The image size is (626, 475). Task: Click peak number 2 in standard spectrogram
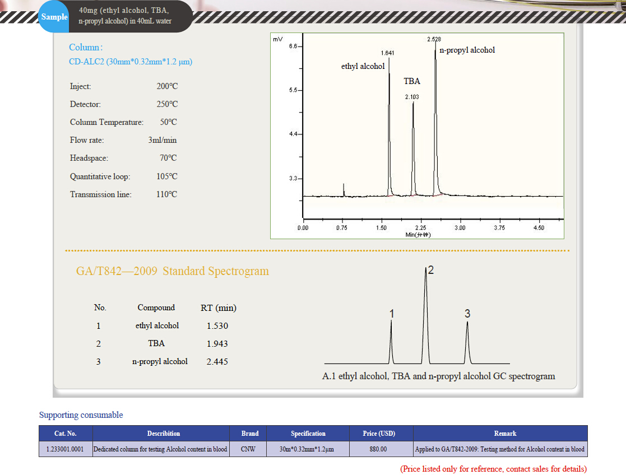[430, 270]
